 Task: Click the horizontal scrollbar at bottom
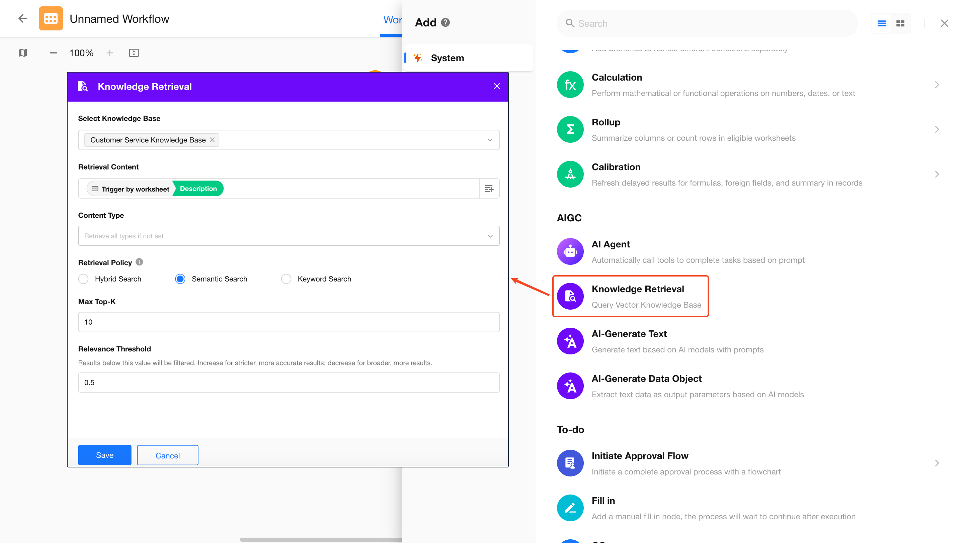click(x=320, y=539)
